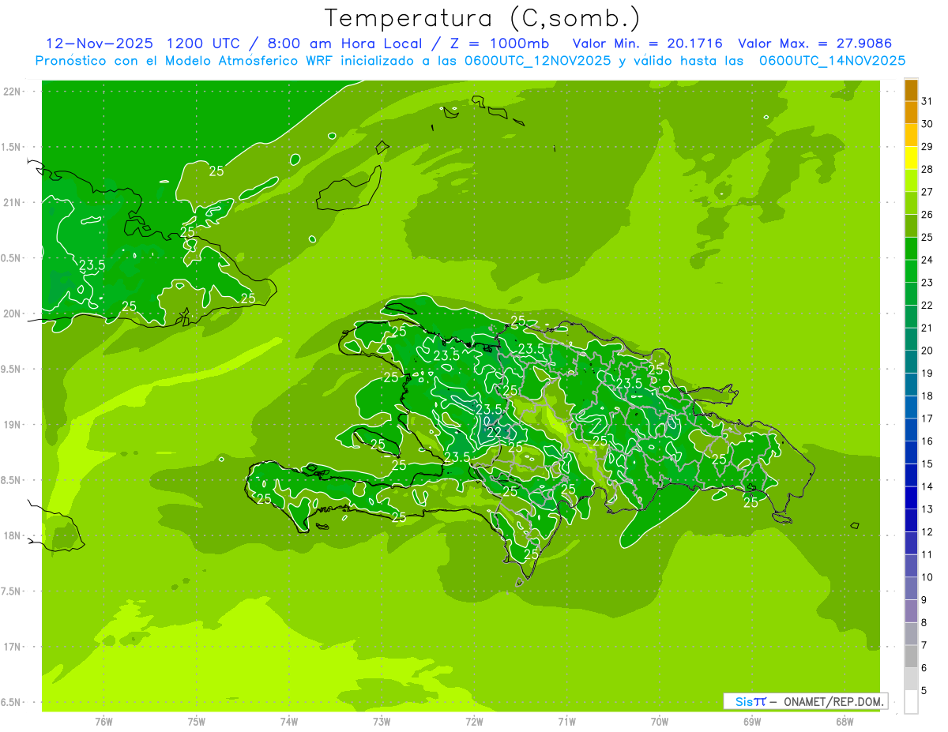Click the '7.5N' latitude axis label
The width and height of the screenshot is (948, 732).
pos(12,591)
